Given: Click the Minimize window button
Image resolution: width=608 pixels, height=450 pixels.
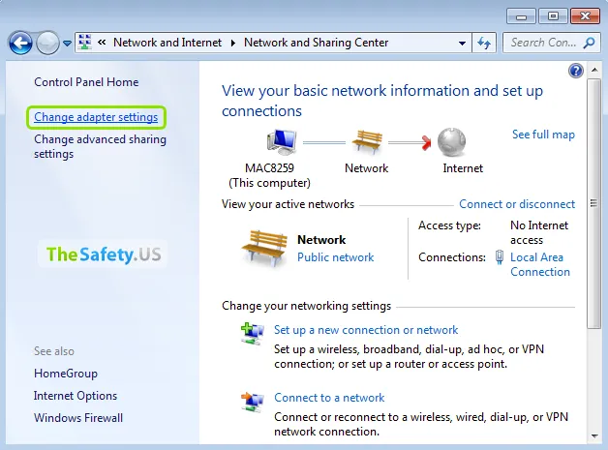Looking at the screenshot, I should [x=521, y=16].
